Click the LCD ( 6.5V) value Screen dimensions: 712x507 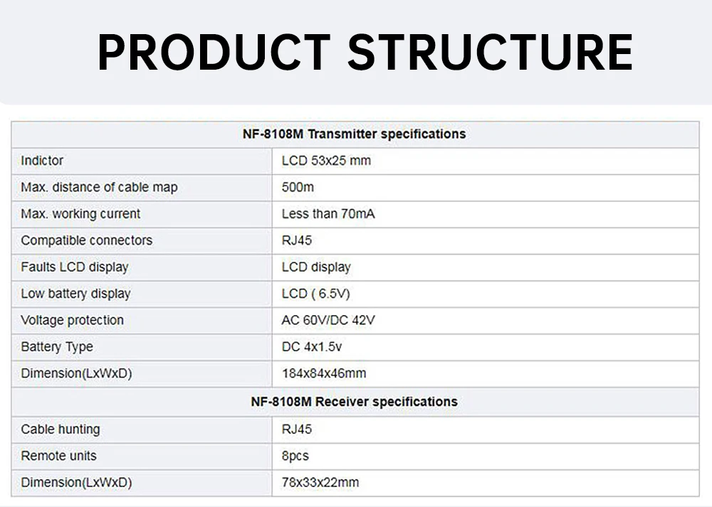click(315, 294)
